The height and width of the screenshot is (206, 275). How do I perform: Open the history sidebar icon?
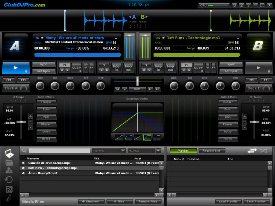(x=9, y=180)
